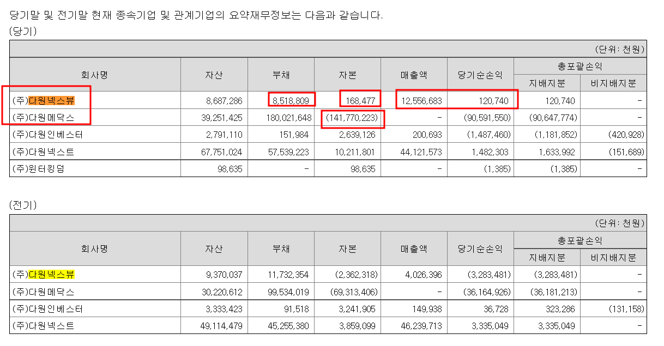
Task: Select sales value 12,556,683
Action: (x=421, y=101)
